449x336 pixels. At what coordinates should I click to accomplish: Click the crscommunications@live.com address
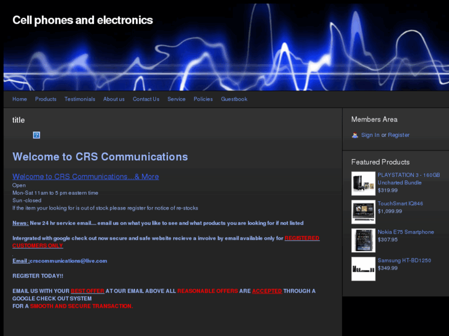pos(69,261)
